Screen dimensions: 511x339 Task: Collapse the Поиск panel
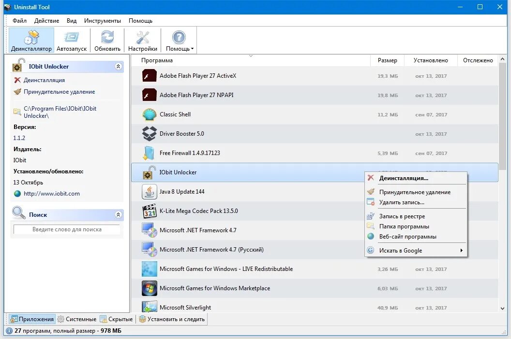pyautogui.click(x=118, y=215)
